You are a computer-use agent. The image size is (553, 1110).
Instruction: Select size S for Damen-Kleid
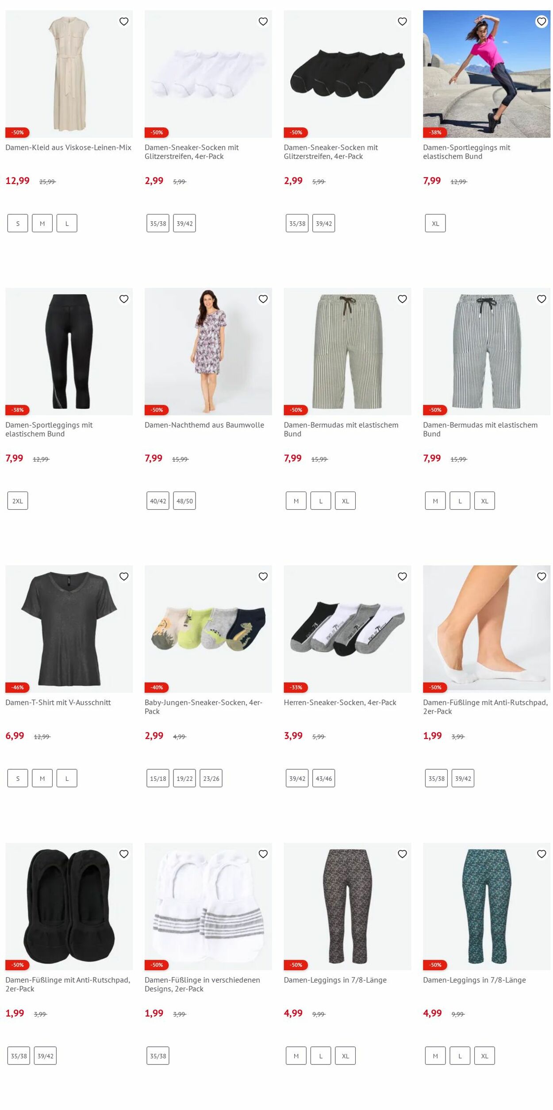pos(18,223)
